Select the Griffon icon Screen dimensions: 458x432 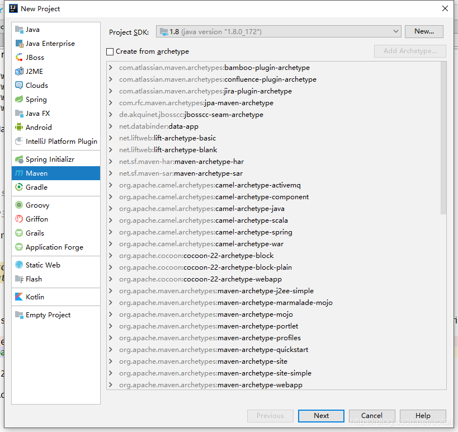(19, 219)
